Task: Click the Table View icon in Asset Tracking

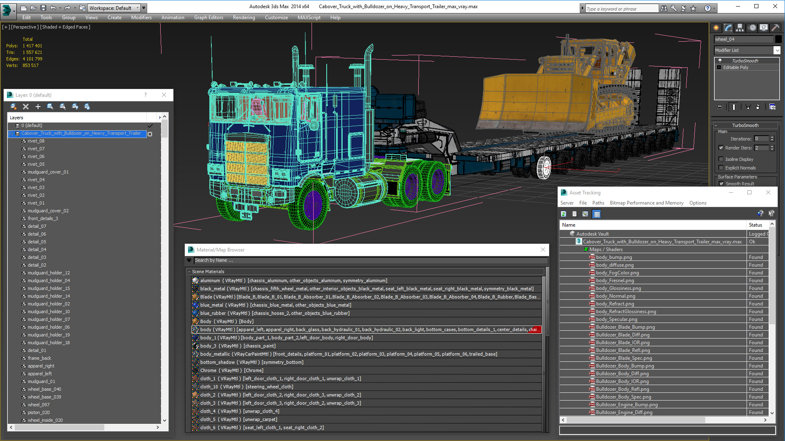Action: click(597, 214)
